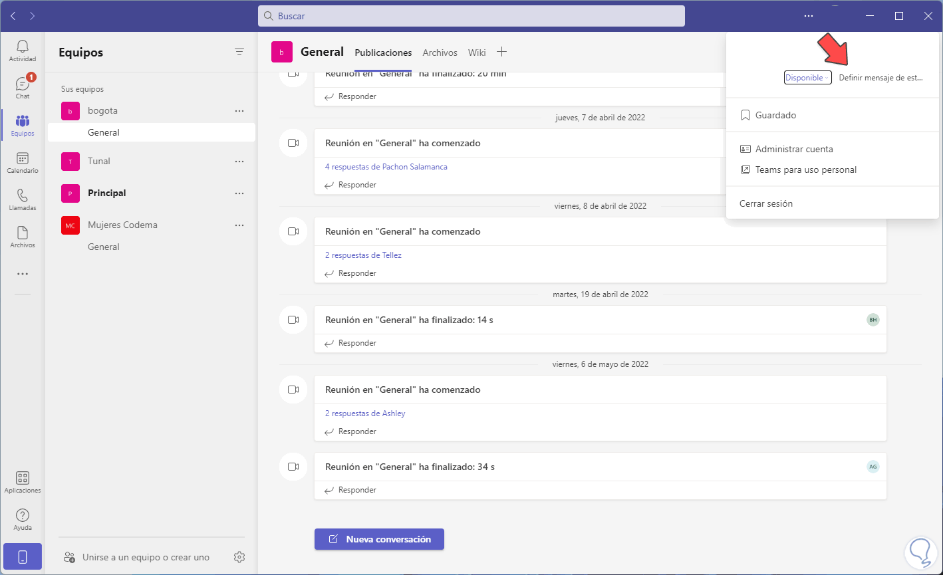The image size is (943, 575).
Task: Open the Archivos sidebar icon
Action: 23,237
